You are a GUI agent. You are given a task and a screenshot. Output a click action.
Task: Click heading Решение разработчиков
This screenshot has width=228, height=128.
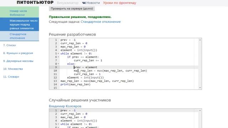coord(72,34)
